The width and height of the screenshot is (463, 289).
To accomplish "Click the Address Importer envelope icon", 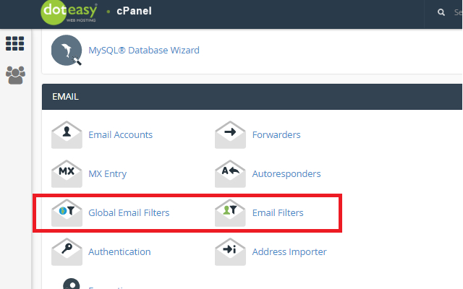I will coord(230,252).
